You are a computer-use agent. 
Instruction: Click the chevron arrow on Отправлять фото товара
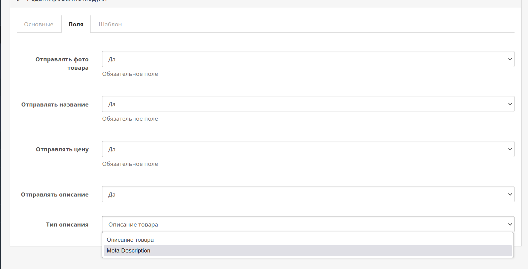[509, 59]
